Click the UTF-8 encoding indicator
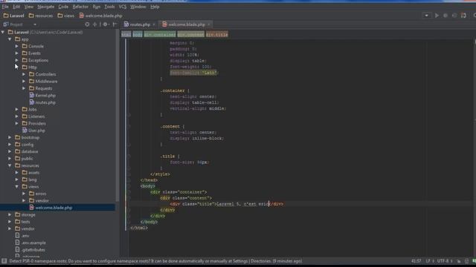This screenshot has width=476, height=267. click(x=445, y=261)
